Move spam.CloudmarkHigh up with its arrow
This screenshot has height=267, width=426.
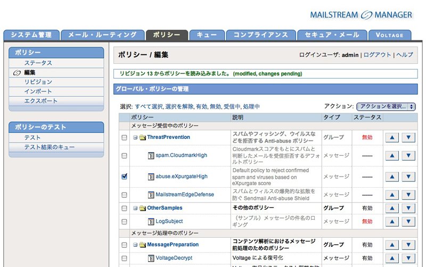tap(392, 155)
